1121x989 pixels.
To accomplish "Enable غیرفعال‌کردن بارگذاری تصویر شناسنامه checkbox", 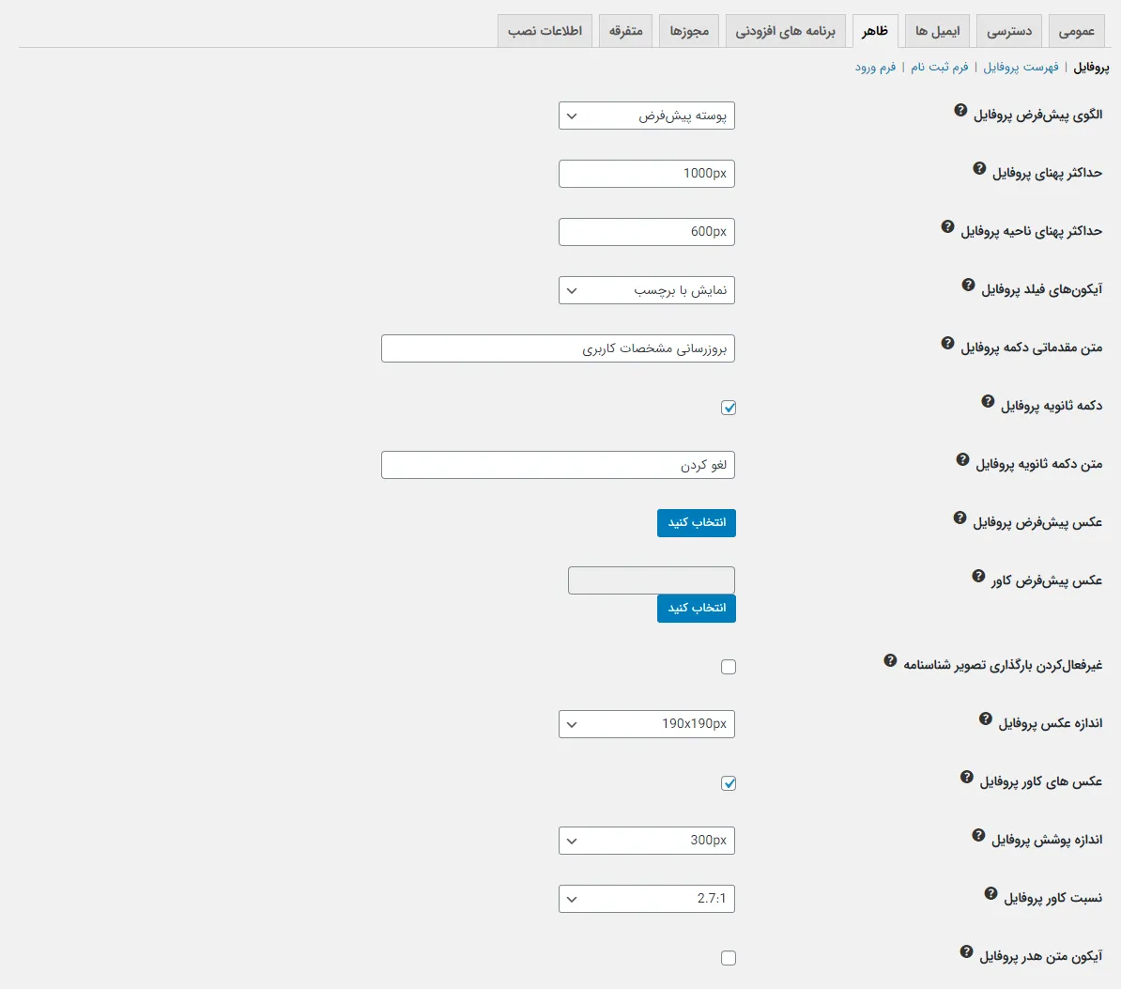I will click(729, 667).
